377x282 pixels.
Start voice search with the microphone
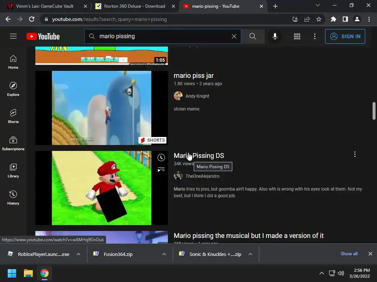pos(275,36)
